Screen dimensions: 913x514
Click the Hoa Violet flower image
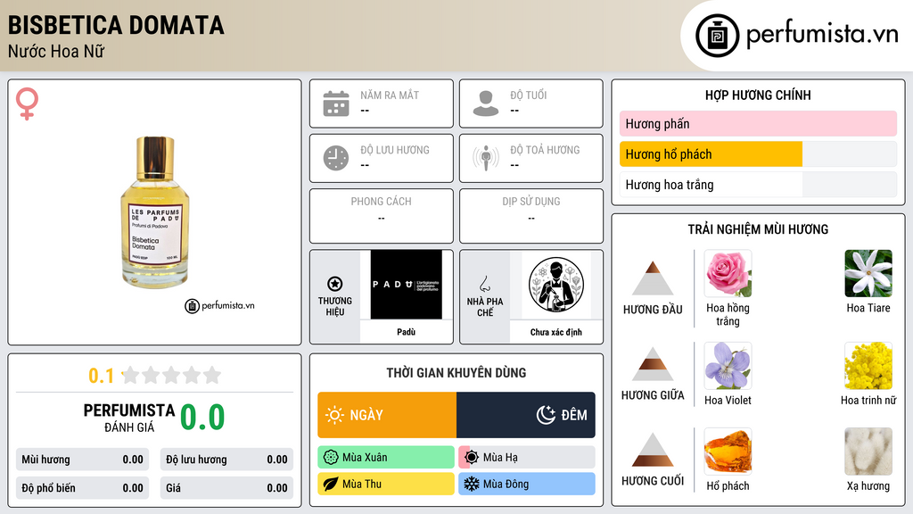pyautogui.click(x=728, y=365)
